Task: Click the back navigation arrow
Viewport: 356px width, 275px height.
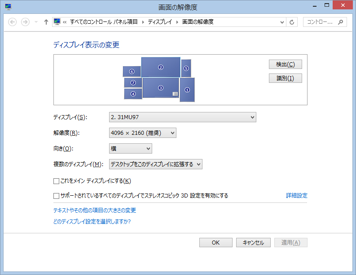Action: 12,22
